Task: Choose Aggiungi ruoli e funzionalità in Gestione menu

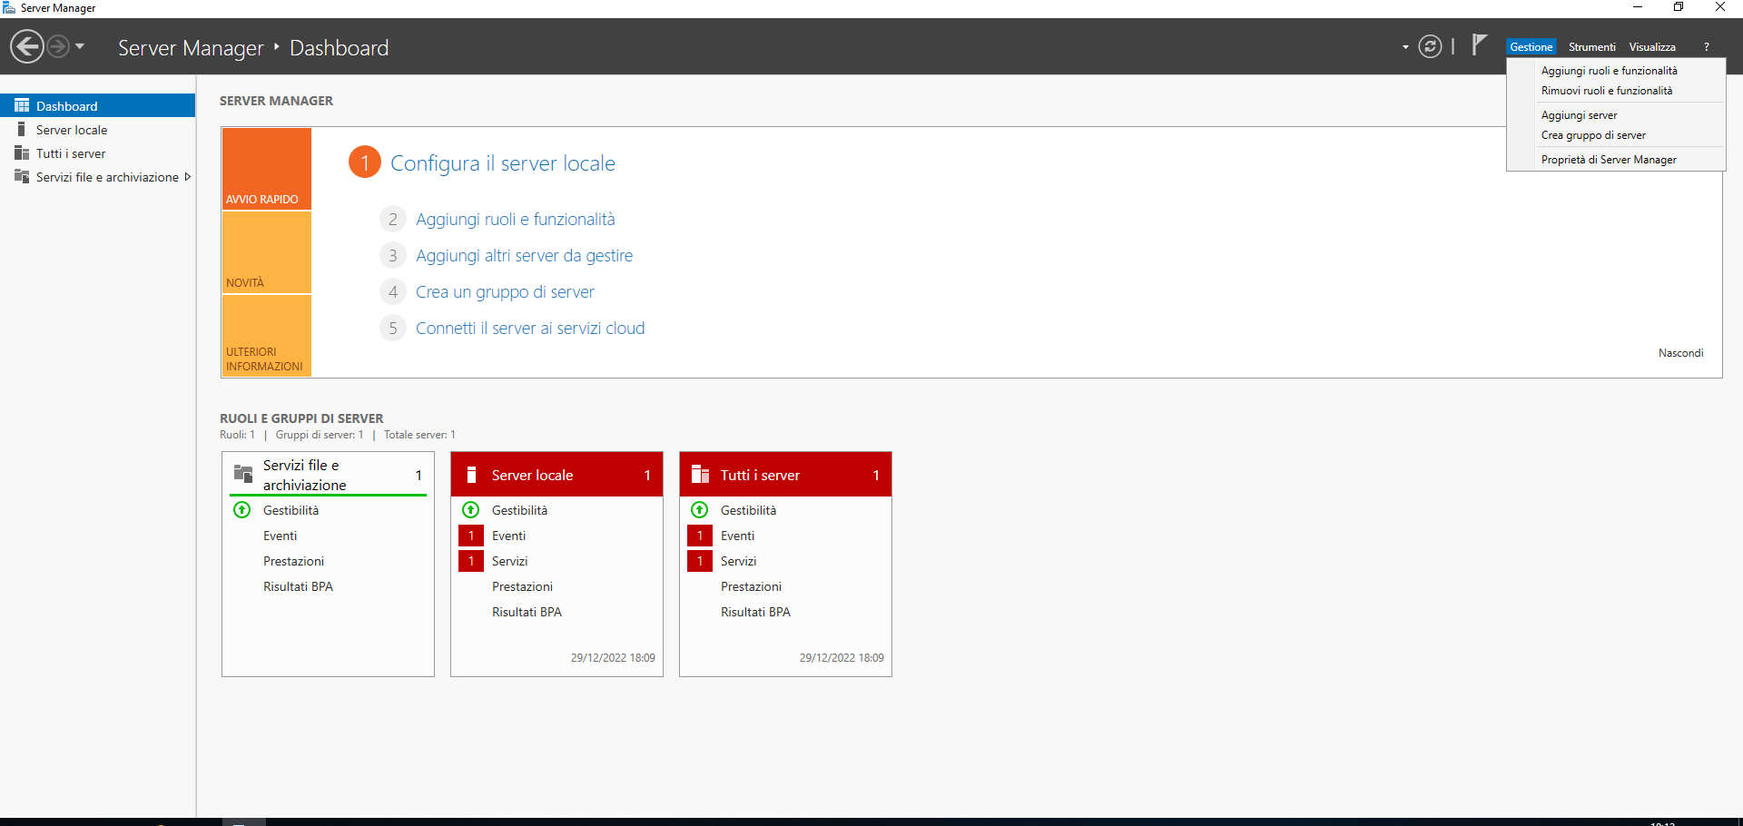Action: click(x=1609, y=71)
